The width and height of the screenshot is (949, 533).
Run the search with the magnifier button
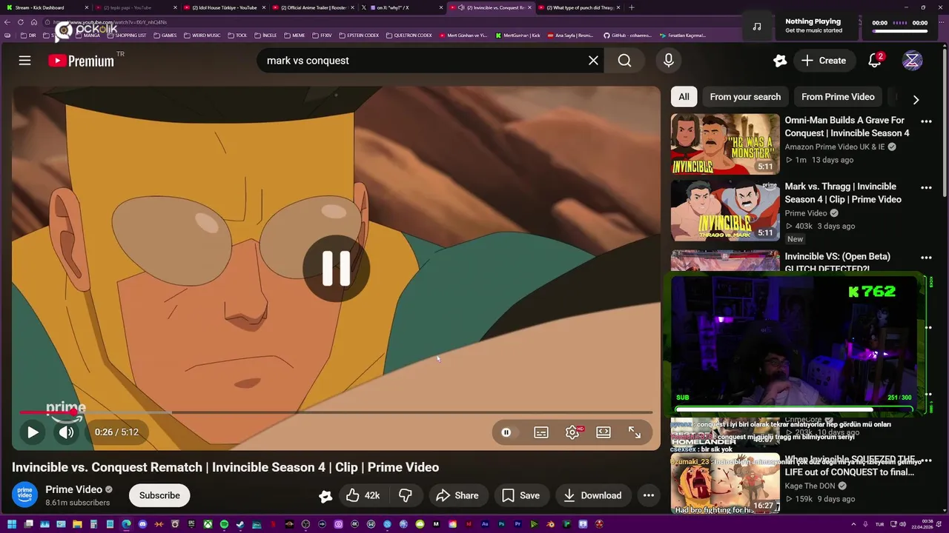[x=625, y=61]
